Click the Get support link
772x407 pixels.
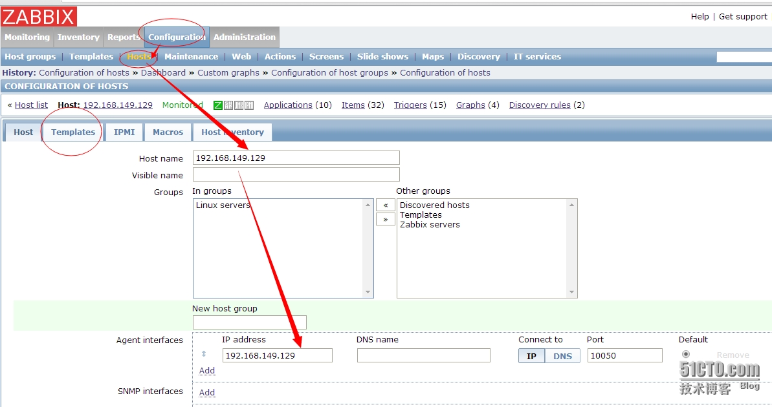pos(743,17)
